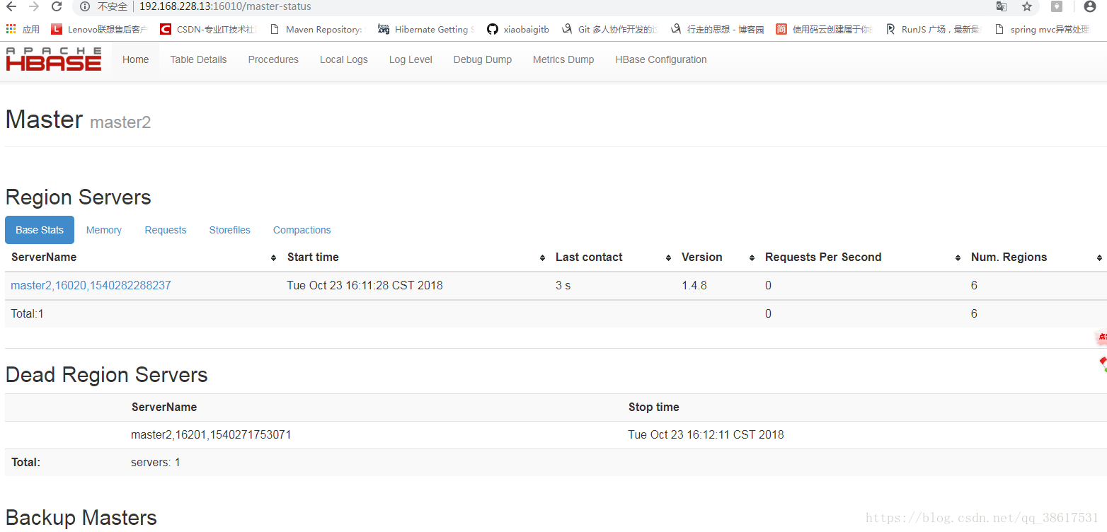This screenshot has width=1107, height=532.
Task: Open the 使用码云 bookmark
Action: tap(825, 30)
